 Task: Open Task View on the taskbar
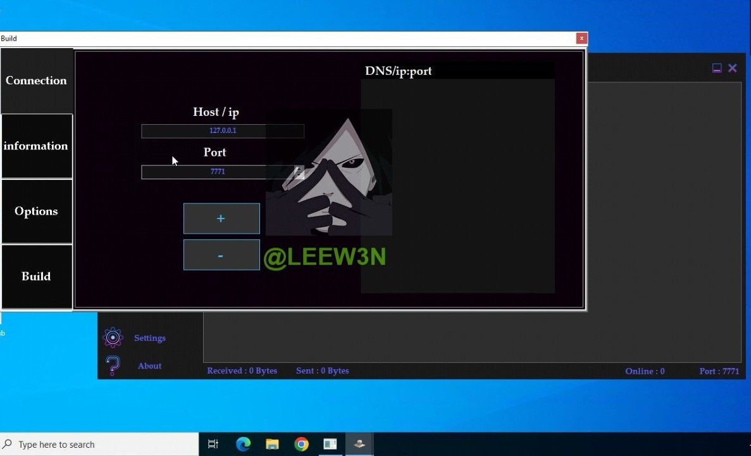pyautogui.click(x=213, y=445)
